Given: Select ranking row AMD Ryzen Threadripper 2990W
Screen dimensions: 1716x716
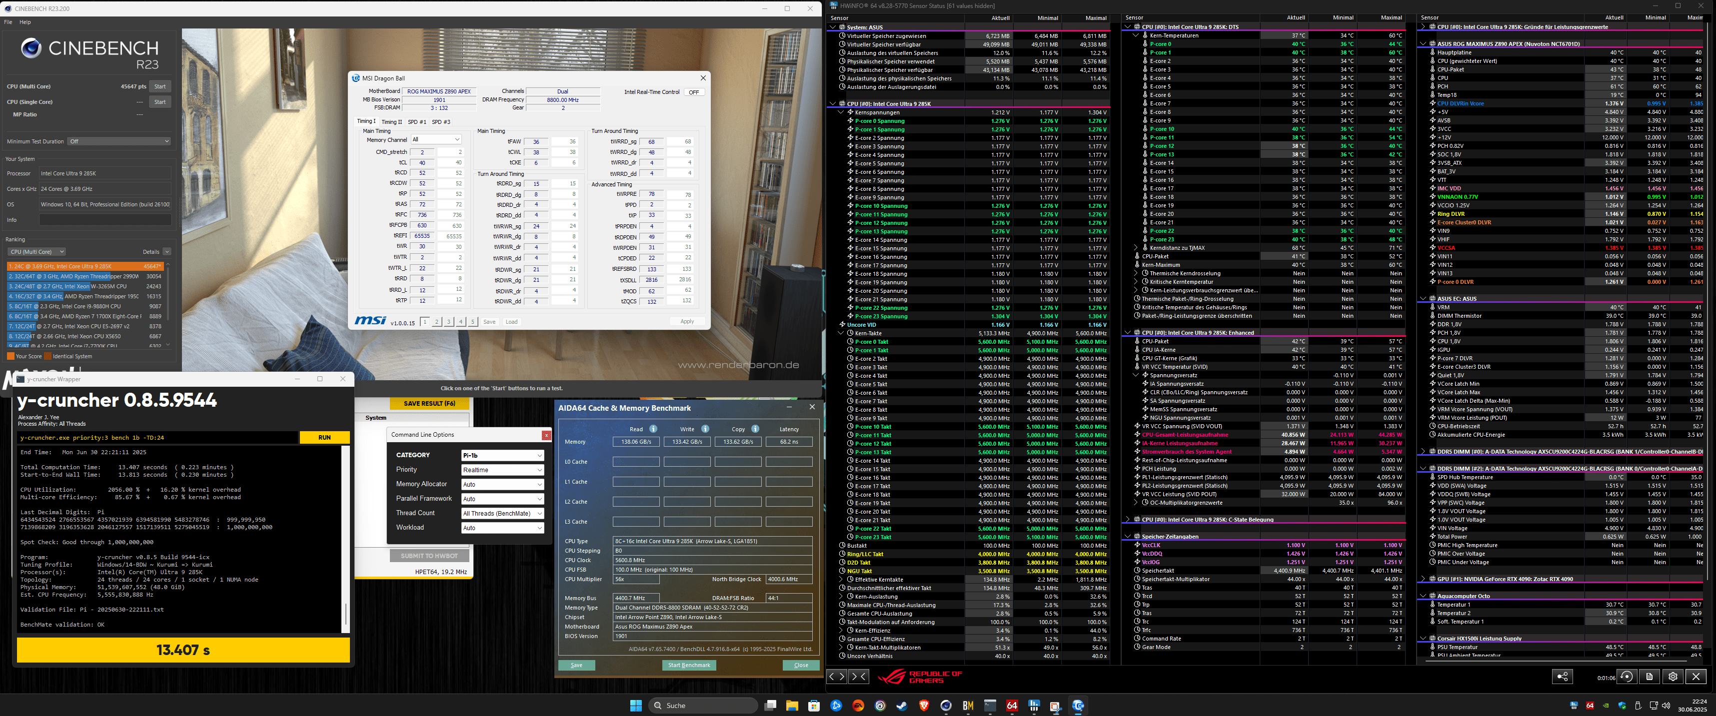Looking at the screenshot, I should point(85,276).
